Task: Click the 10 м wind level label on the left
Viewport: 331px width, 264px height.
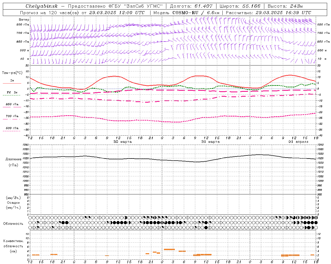Action: [x=25, y=59]
